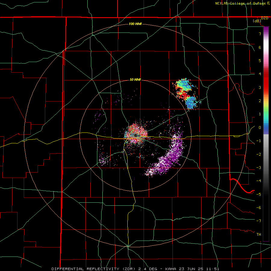Click the 1 value on color scale

click(260, 114)
